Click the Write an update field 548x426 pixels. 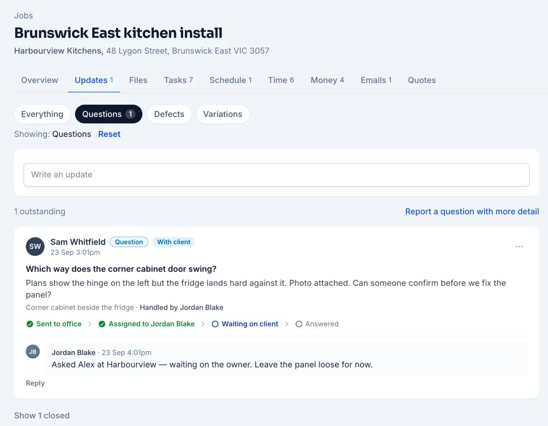(x=277, y=175)
